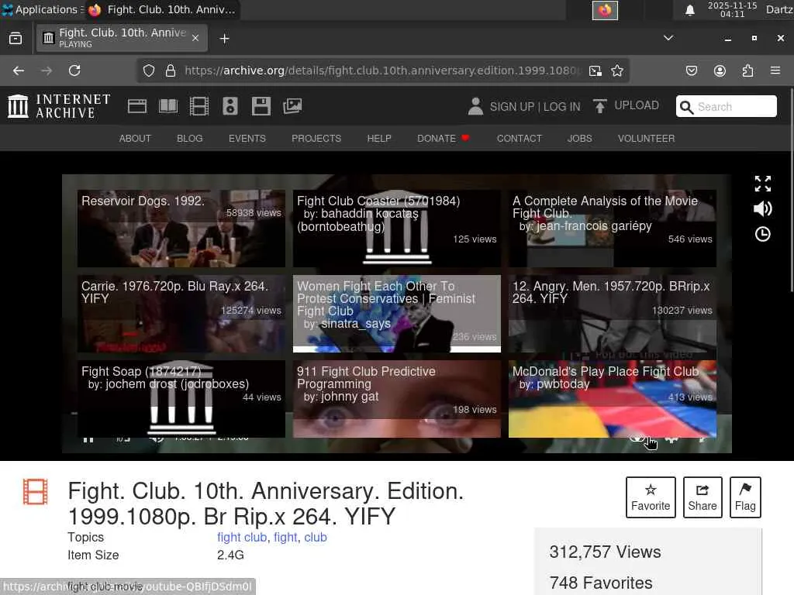Open the JOBS menu item

pos(580,139)
